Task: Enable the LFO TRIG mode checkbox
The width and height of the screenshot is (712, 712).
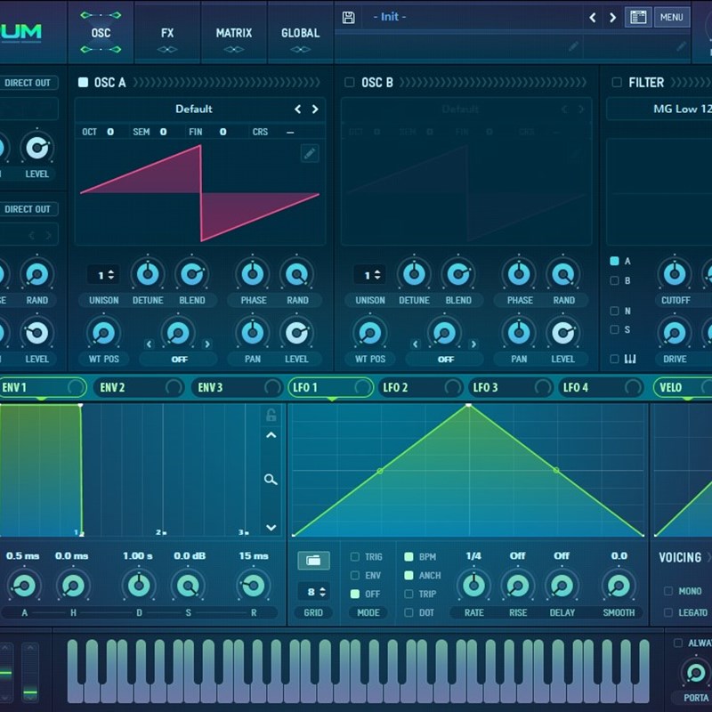Action: click(355, 557)
